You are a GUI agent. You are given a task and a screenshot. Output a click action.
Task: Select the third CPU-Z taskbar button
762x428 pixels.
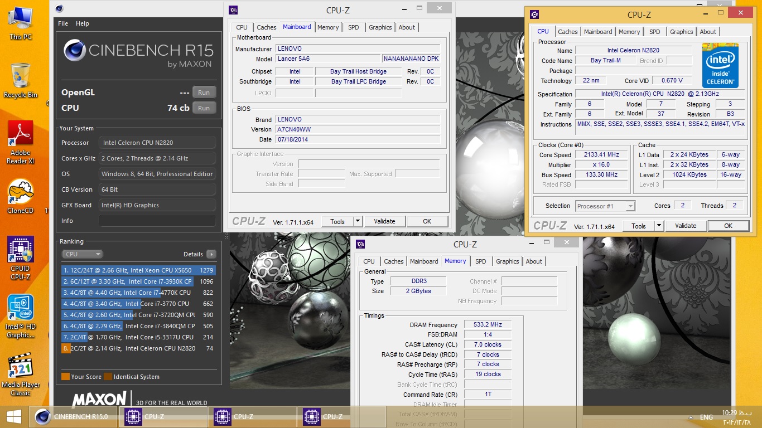pos(342,417)
